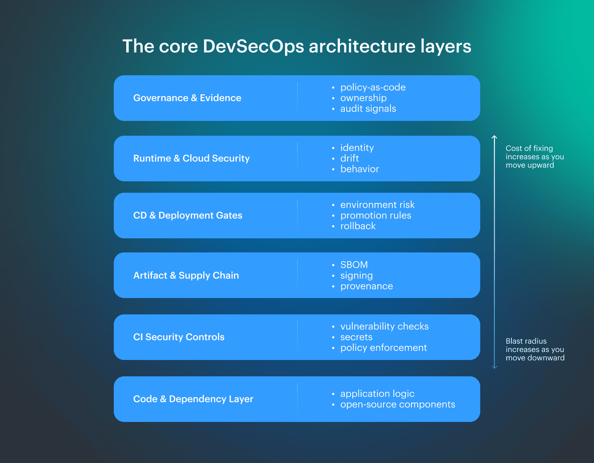The height and width of the screenshot is (463, 594).
Task: Click the SBOM bullet item
Action: pyautogui.click(x=354, y=265)
